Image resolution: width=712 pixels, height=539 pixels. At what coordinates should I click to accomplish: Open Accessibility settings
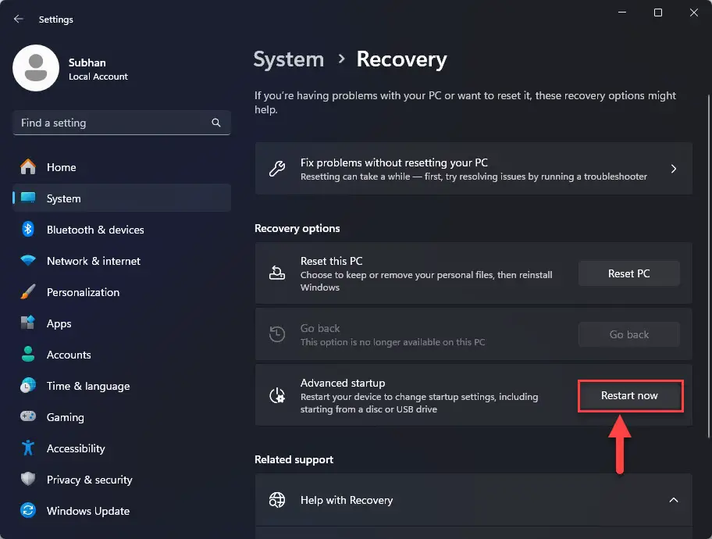coord(76,448)
